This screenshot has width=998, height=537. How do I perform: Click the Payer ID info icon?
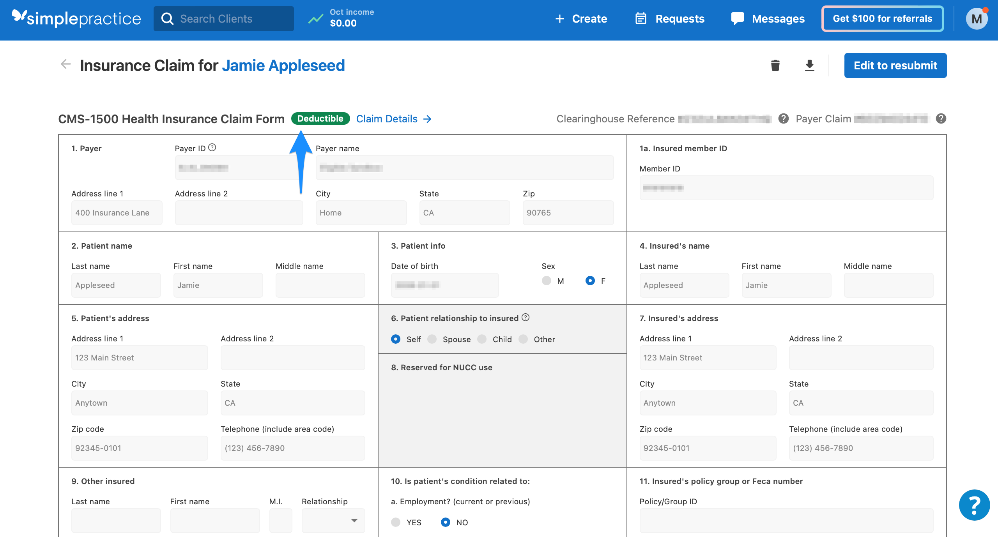click(212, 148)
